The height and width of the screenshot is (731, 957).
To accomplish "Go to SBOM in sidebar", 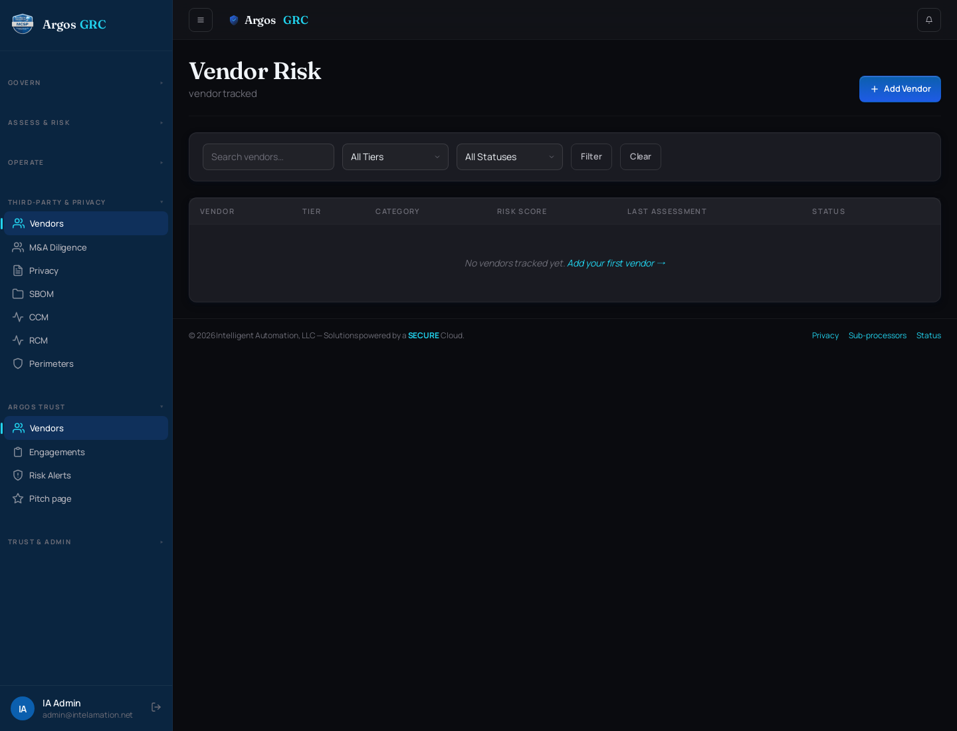I will click(x=86, y=294).
